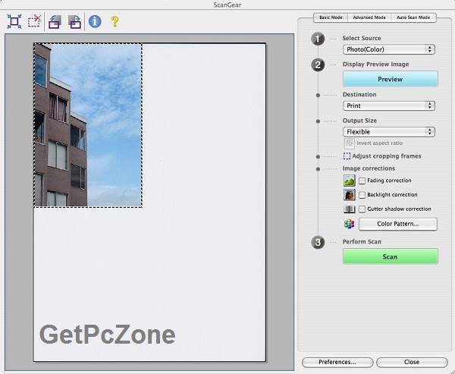Click the Color Pattern cubes icon
The width and height of the screenshot is (455, 374).
pos(349,224)
